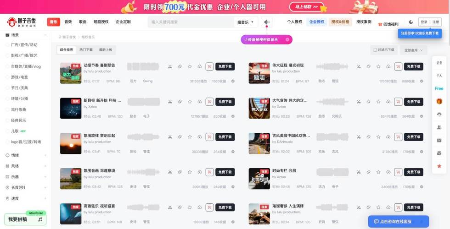Open 音效 in top navigation
Image resolution: width=450 pixels, height=229 pixels.
68,22
